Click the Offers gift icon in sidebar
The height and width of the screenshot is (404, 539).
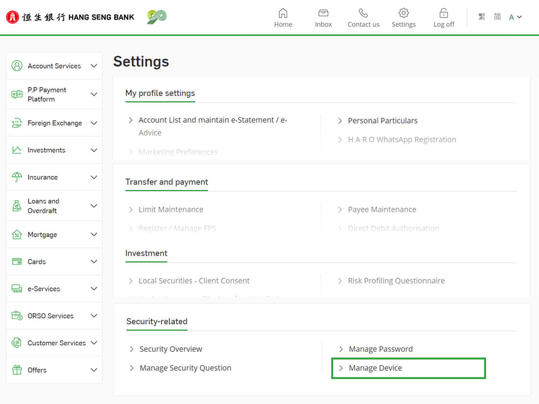tap(17, 370)
